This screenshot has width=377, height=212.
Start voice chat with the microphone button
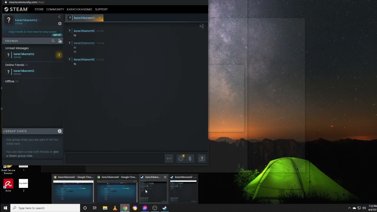202,158
